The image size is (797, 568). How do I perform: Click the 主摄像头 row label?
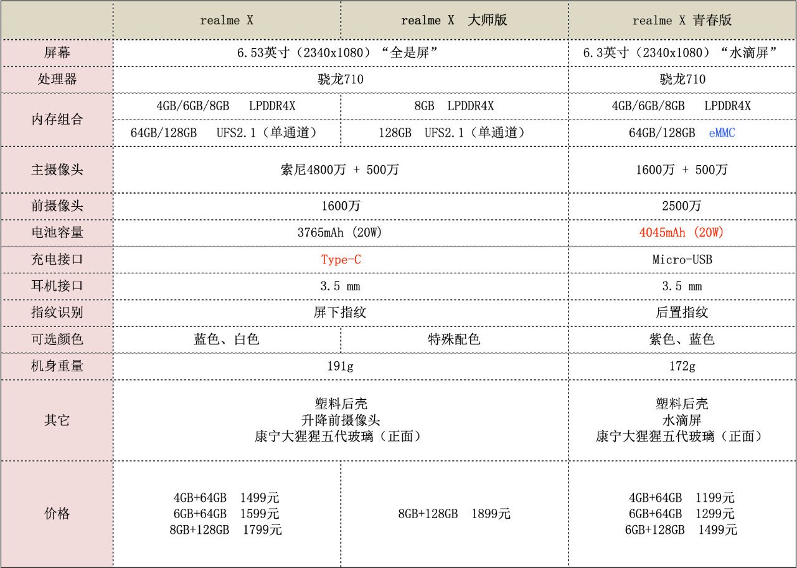(x=56, y=169)
